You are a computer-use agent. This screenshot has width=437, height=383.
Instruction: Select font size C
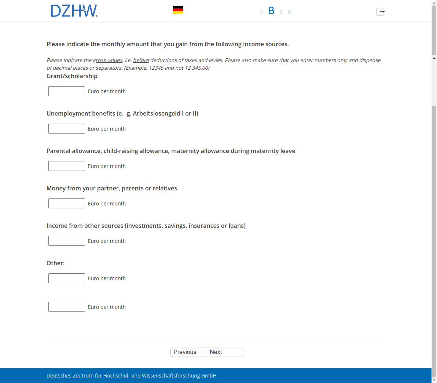click(x=281, y=12)
